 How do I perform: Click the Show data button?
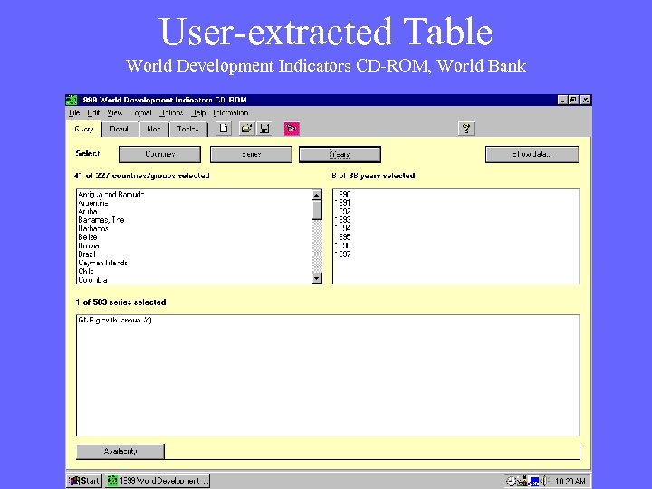[x=532, y=154]
